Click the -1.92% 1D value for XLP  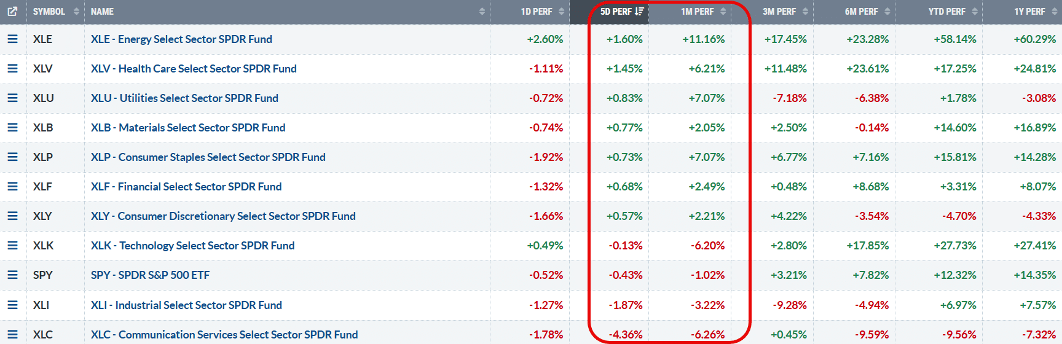[x=546, y=157]
